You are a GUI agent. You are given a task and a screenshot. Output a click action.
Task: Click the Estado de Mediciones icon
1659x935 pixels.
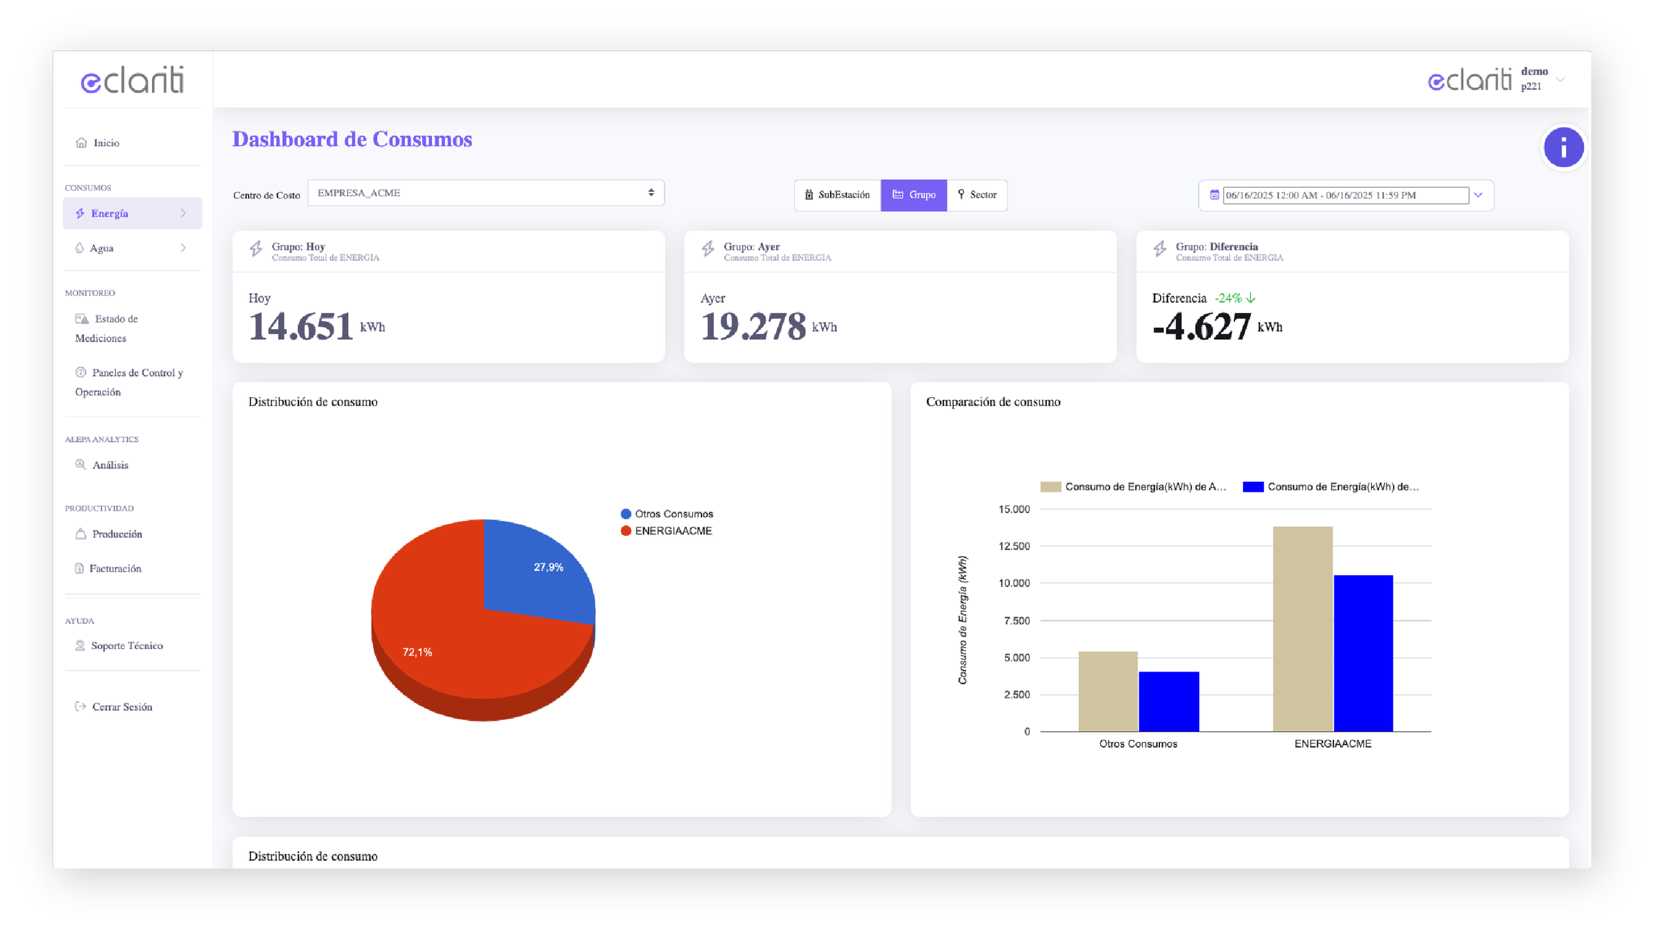(x=82, y=319)
